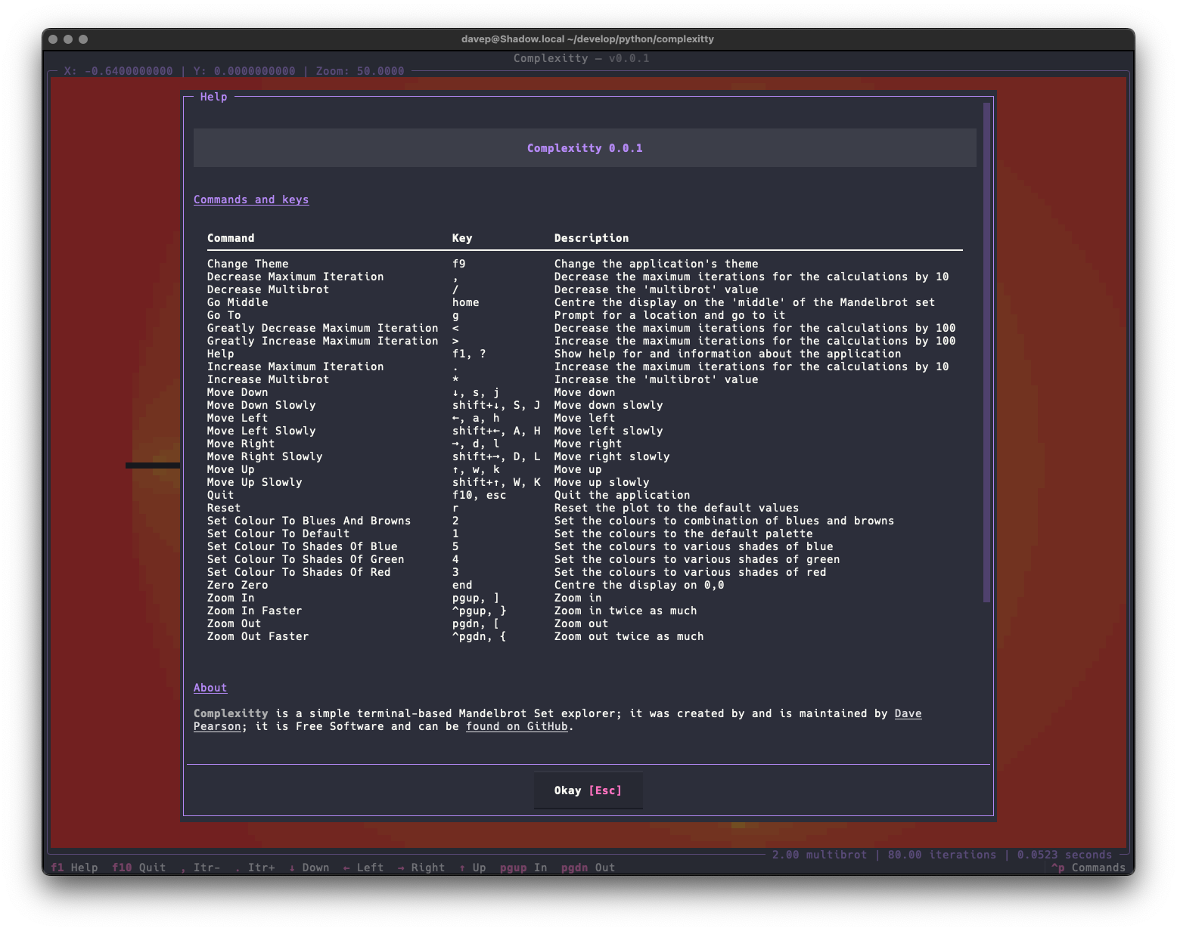This screenshot has height=931, width=1177.
Task: Click the help dialog vertical scrollbar
Action: point(986,352)
